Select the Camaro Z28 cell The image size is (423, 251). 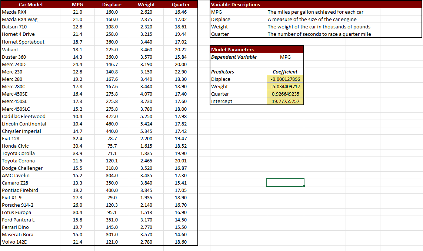[30, 183]
